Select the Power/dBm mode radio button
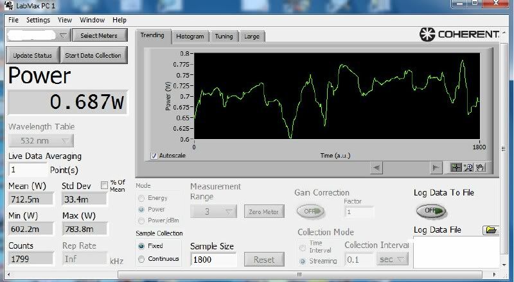The height and width of the screenshot is (282, 514). coord(141,221)
